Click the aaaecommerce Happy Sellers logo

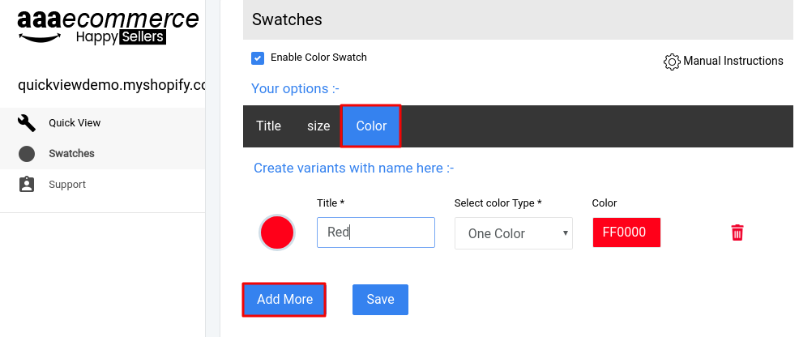[x=108, y=27]
